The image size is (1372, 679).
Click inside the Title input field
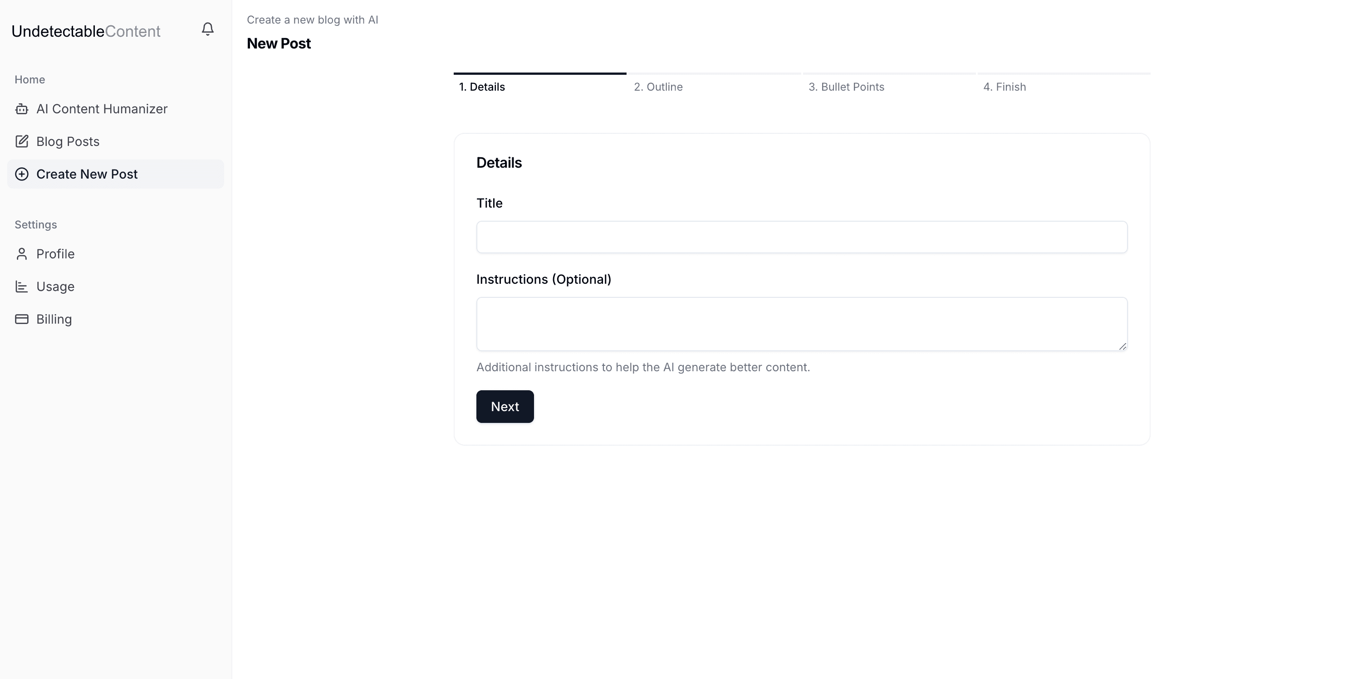(x=801, y=237)
